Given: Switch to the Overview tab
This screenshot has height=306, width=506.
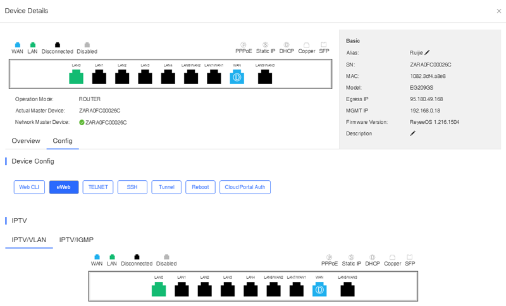Looking at the screenshot, I should (x=26, y=141).
